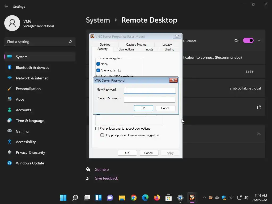This screenshot has width=272, height=204.
Task: Open taskbar Search
Action: (75, 198)
